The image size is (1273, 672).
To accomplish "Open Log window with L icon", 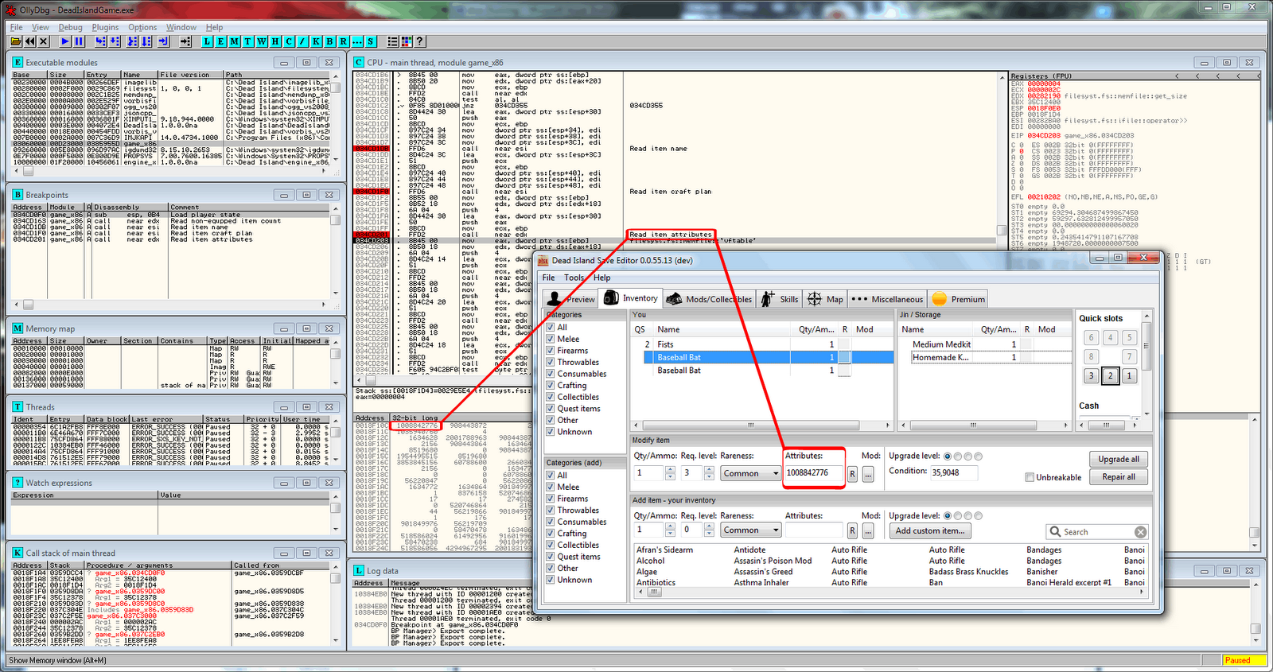I will (x=208, y=41).
